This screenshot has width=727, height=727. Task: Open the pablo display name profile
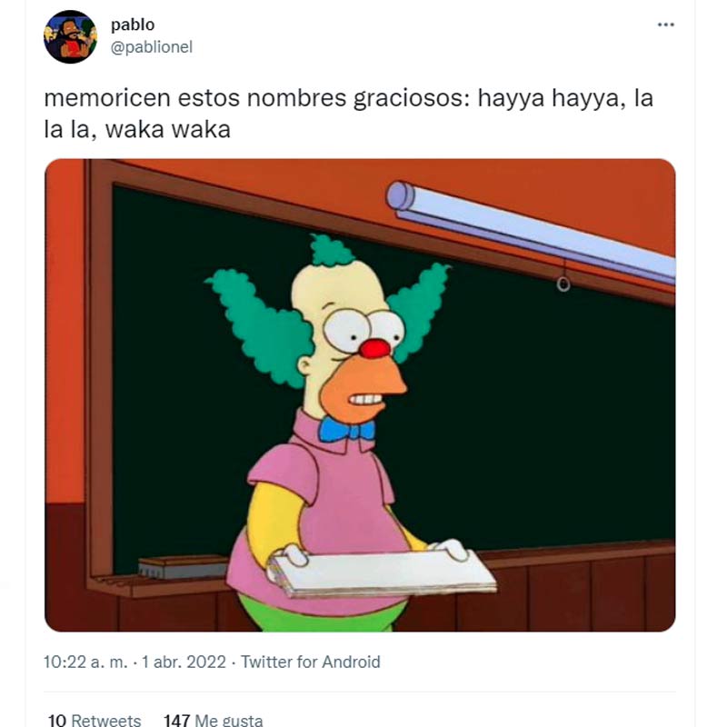tap(133, 25)
